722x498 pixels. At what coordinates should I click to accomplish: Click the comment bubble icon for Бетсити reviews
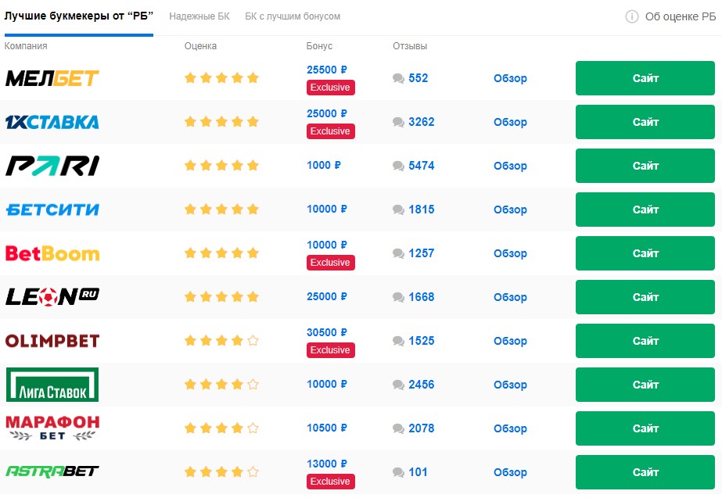tap(398, 210)
